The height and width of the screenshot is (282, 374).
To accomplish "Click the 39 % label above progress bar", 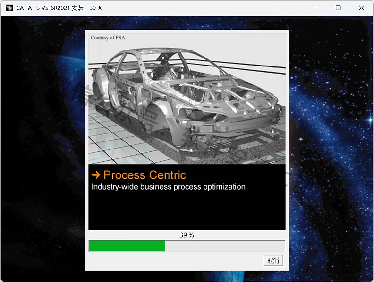I will coord(187,235).
